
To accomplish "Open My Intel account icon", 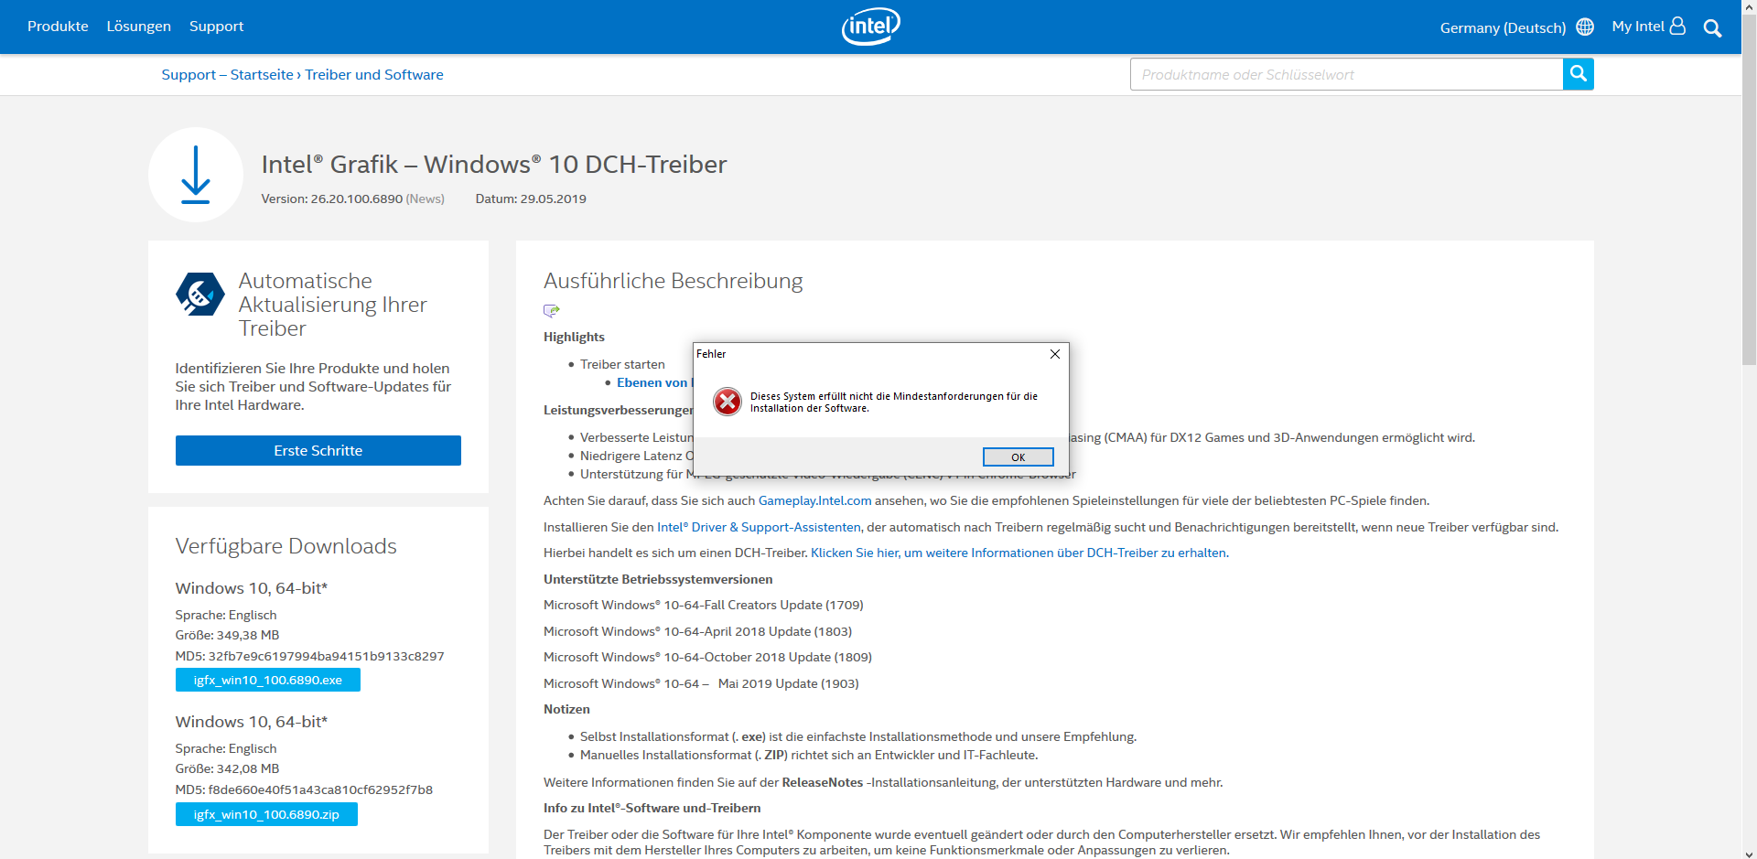I will [x=1677, y=26].
